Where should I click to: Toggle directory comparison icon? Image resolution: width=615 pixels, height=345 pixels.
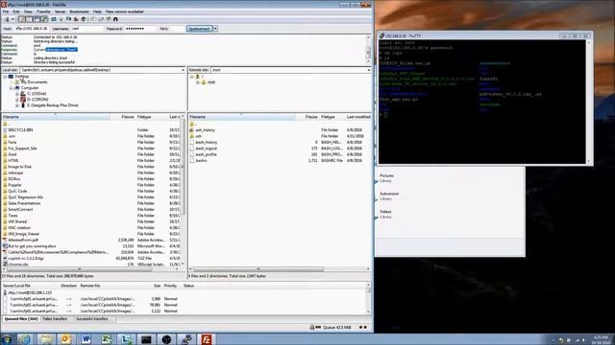[101, 19]
